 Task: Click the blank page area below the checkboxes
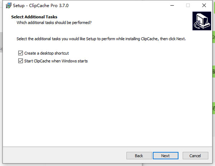[107, 104]
